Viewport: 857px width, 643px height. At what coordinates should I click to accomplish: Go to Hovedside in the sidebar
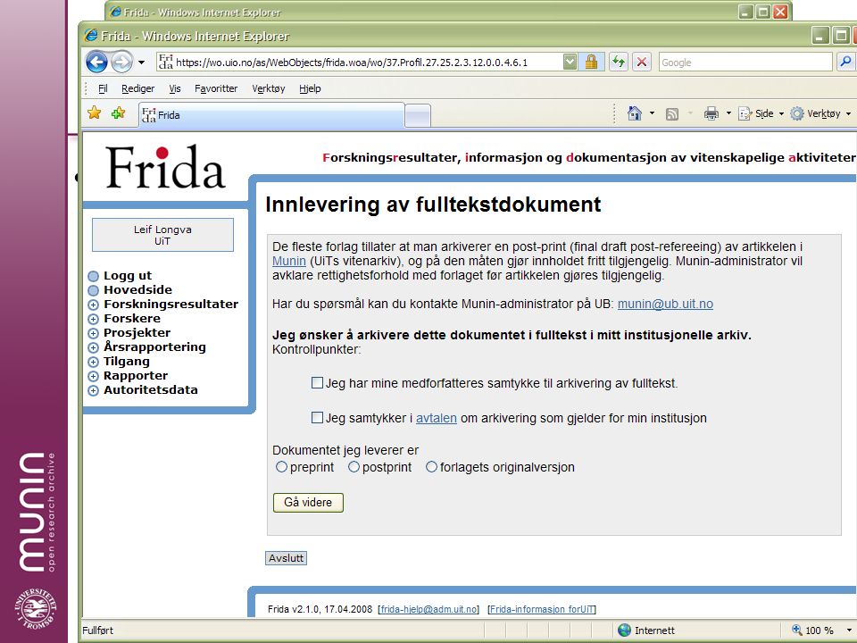coord(137,289)
